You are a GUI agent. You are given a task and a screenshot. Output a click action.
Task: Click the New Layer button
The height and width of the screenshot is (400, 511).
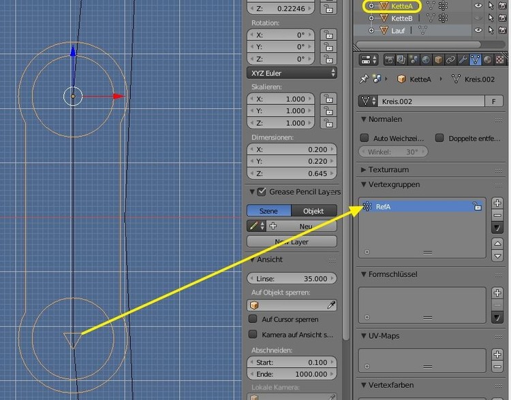[x=292, y=241]
